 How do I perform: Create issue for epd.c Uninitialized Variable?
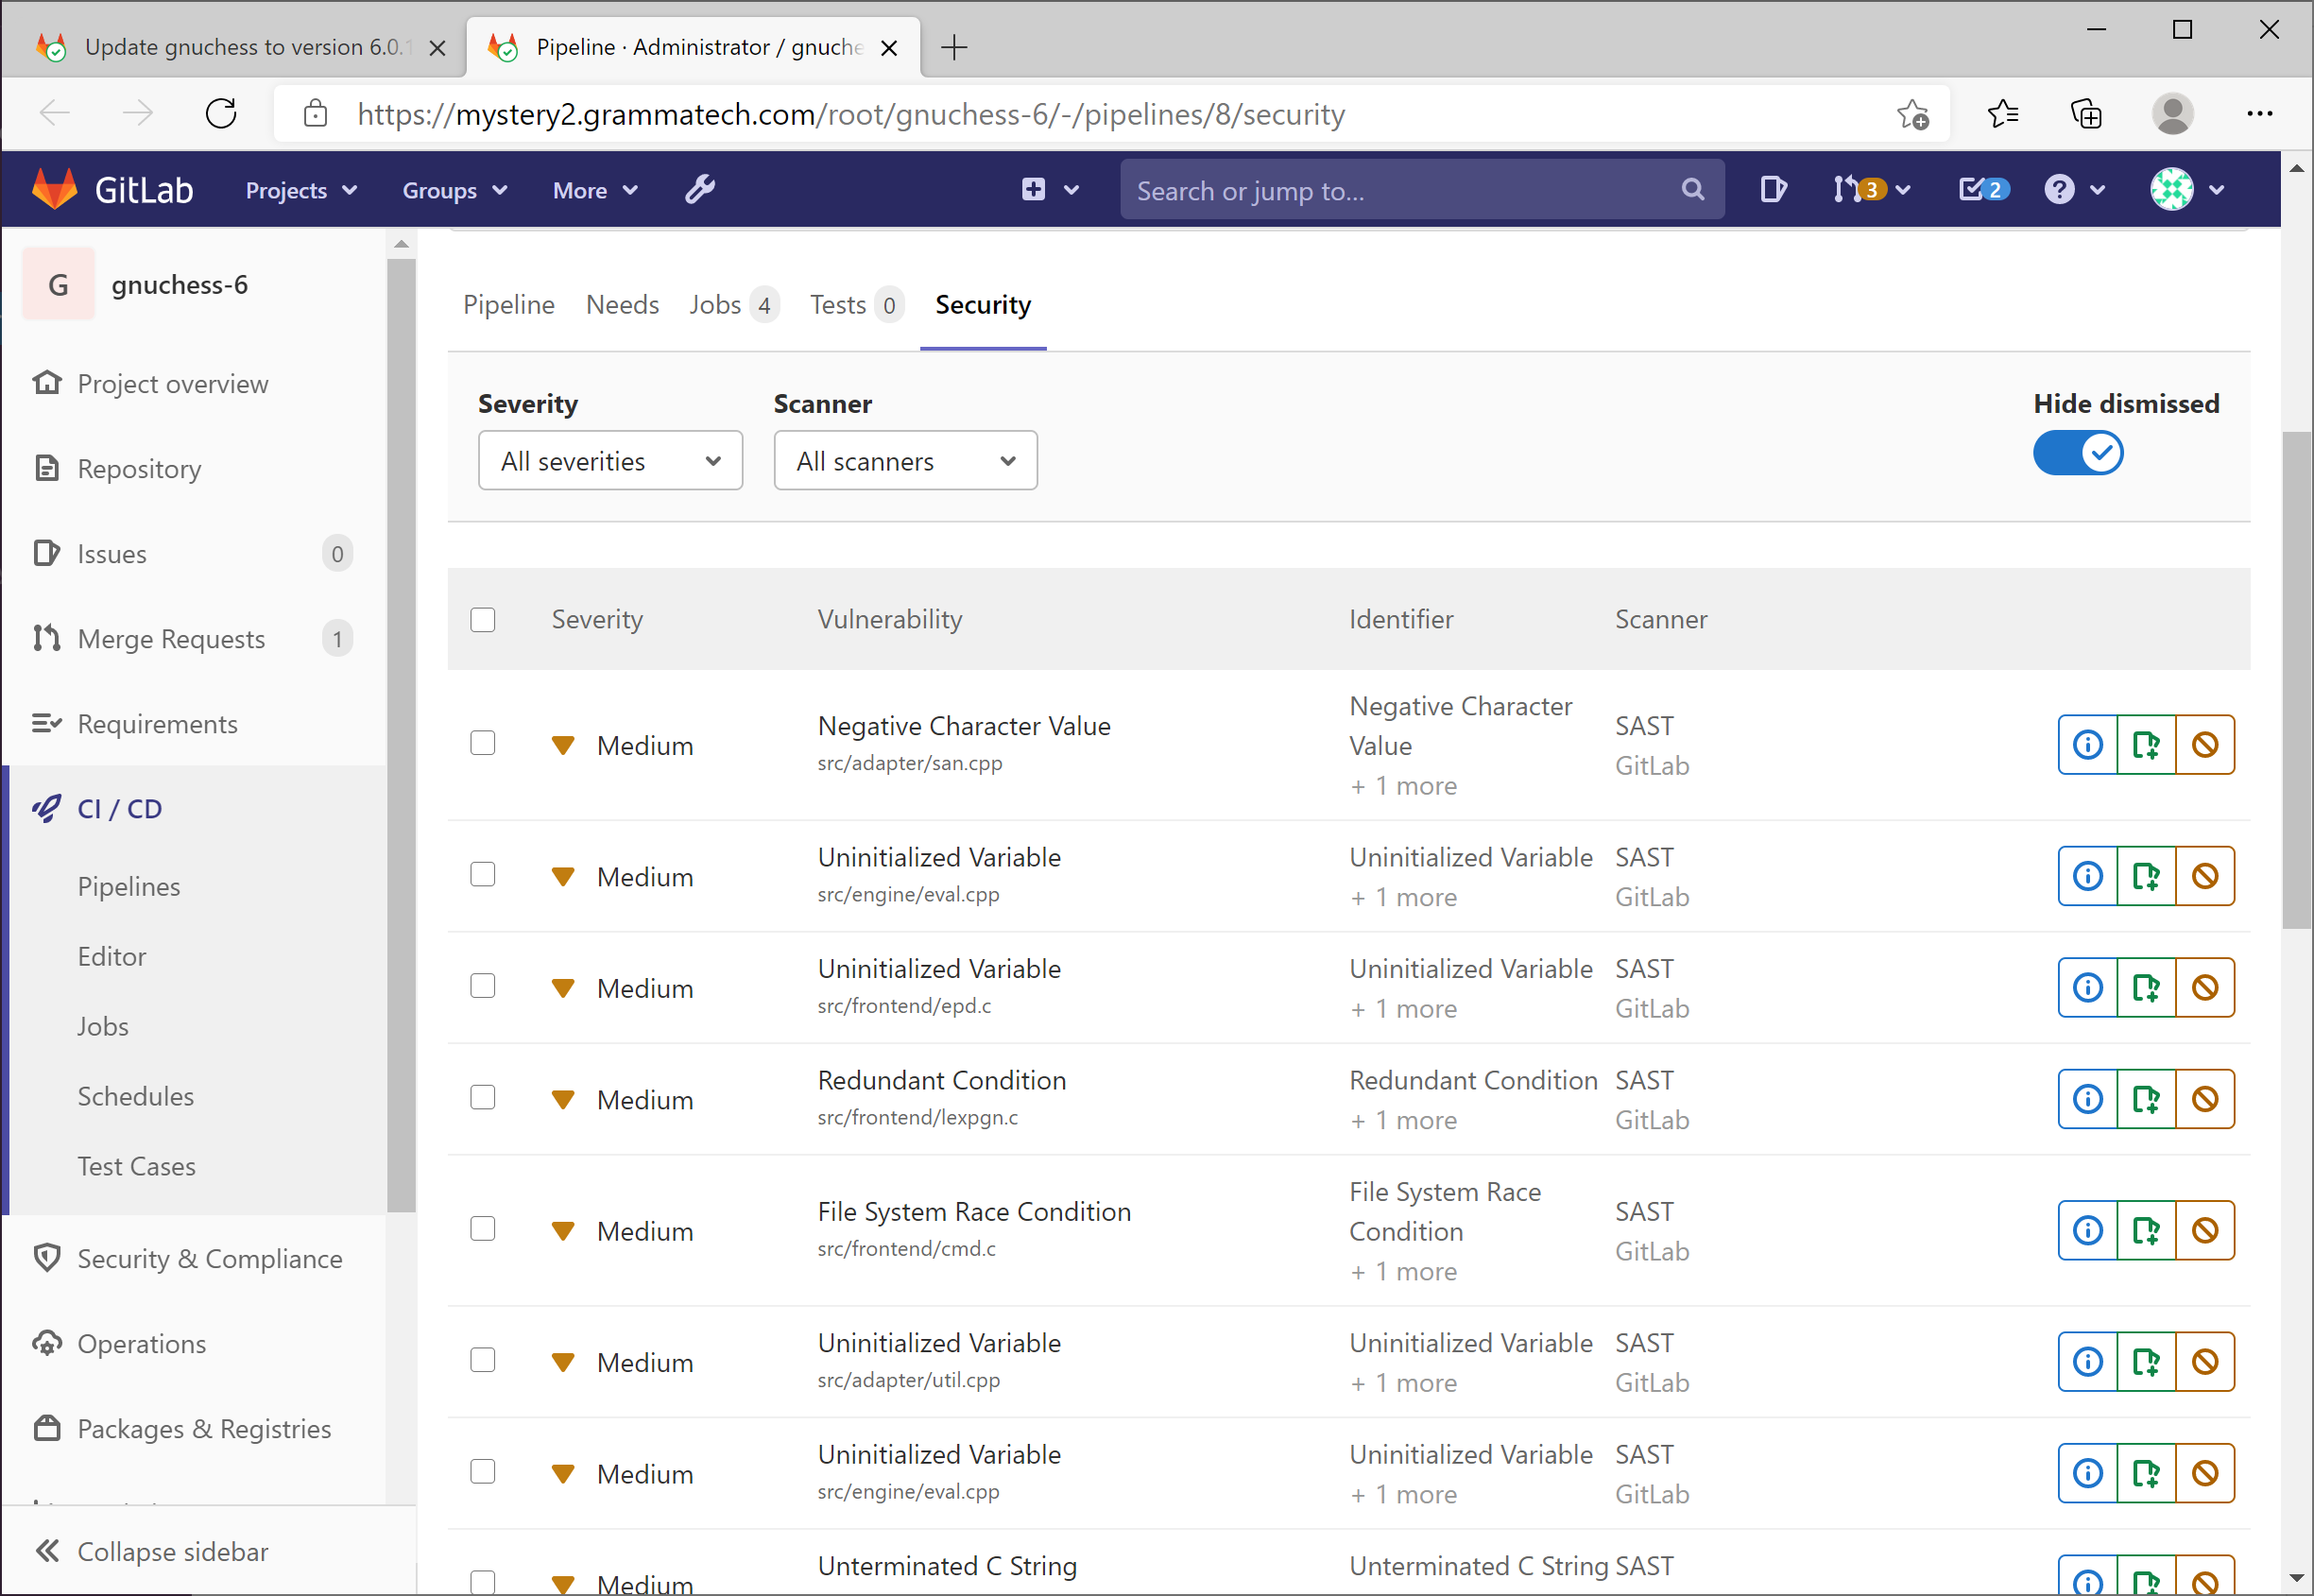pos(2146,987)
